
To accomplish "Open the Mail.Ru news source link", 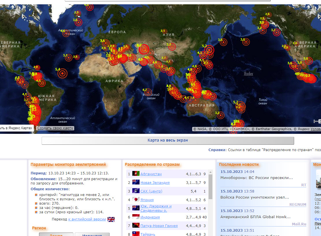I will (299, 224).
